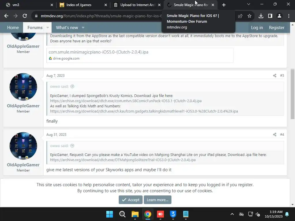Viewport: 295px width, 221px height.
Task: Click the Aug 7, 2023 post date
Action: click(x=56, y=76)
